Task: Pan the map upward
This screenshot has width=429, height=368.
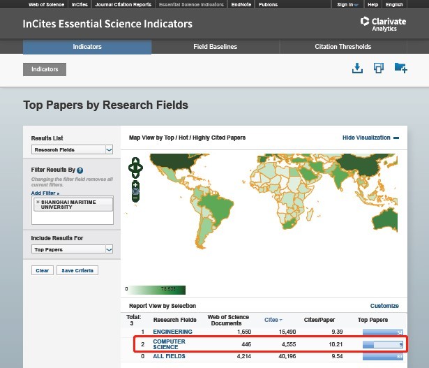Action: tap(135, 161)
